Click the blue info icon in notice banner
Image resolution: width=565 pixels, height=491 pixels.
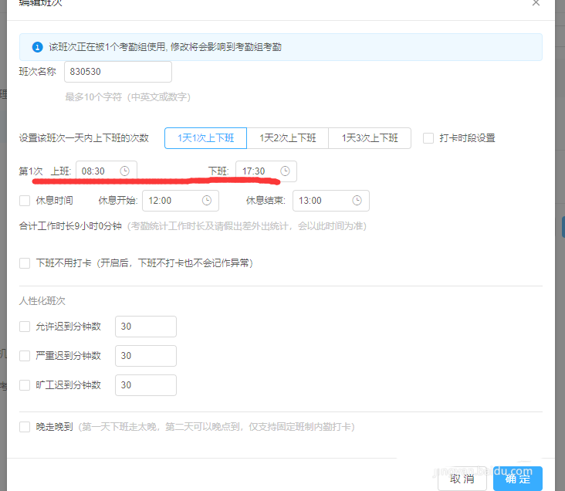click(x=37, y=47)
